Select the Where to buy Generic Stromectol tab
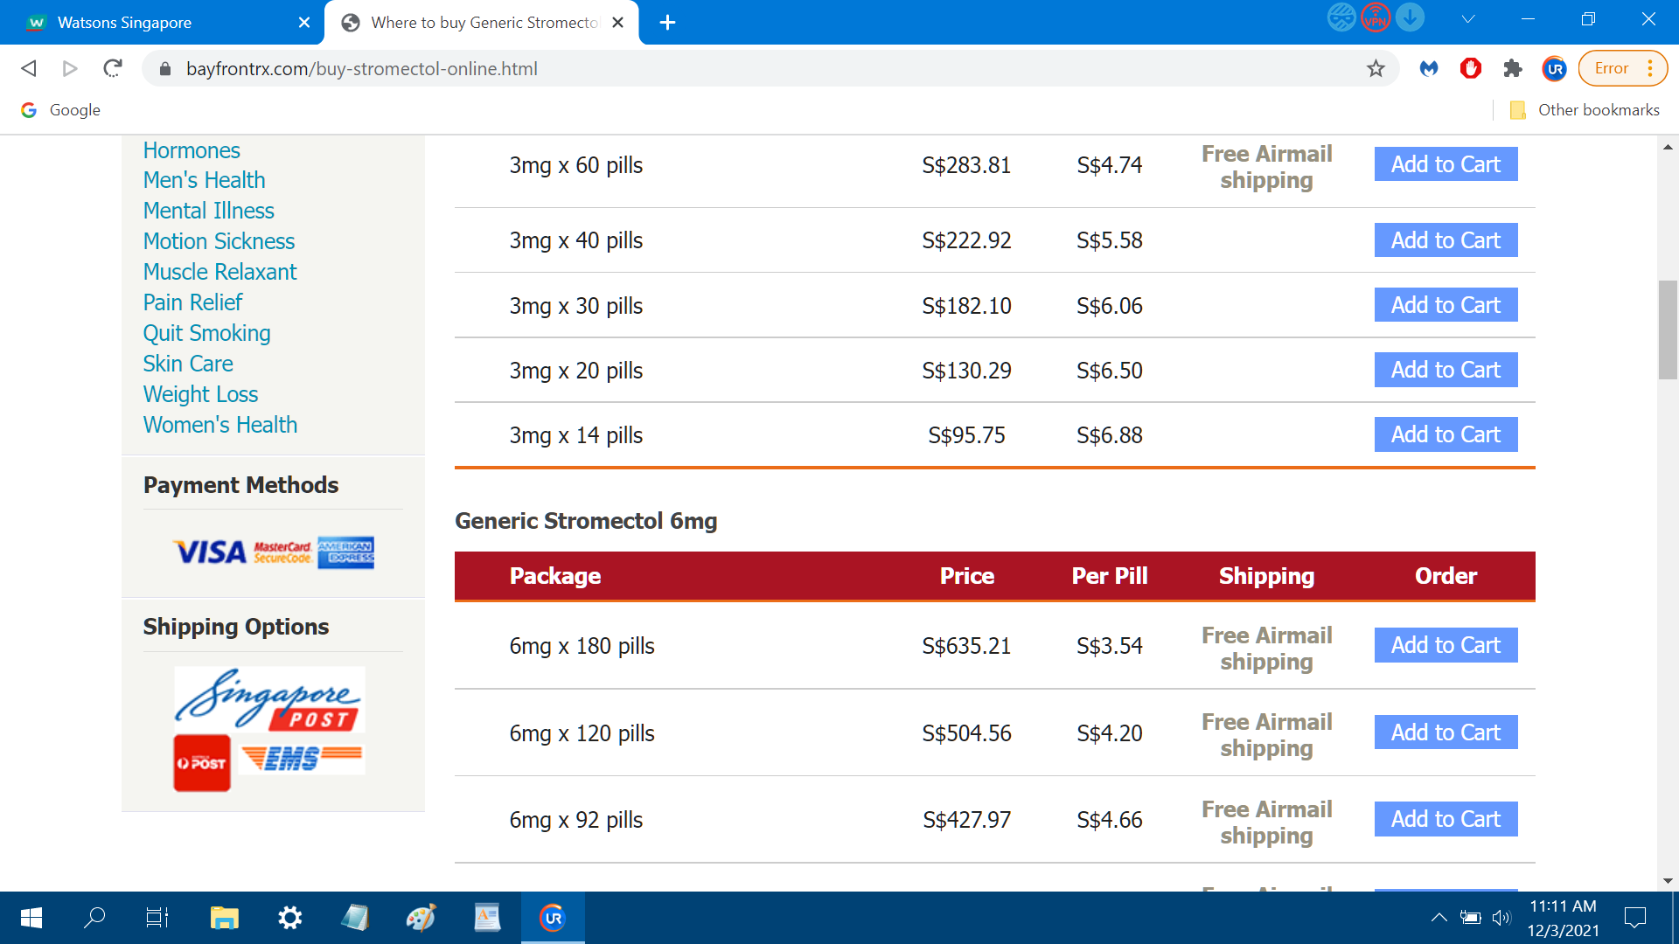 482,23
